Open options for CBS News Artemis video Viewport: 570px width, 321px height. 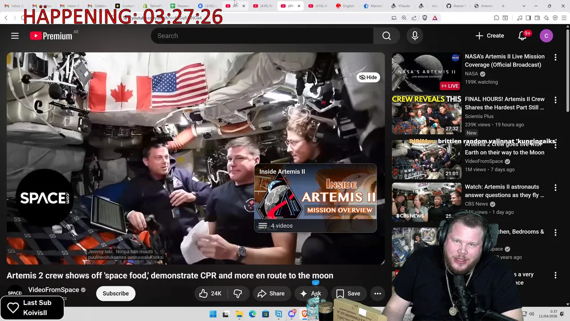coord(555,187)
